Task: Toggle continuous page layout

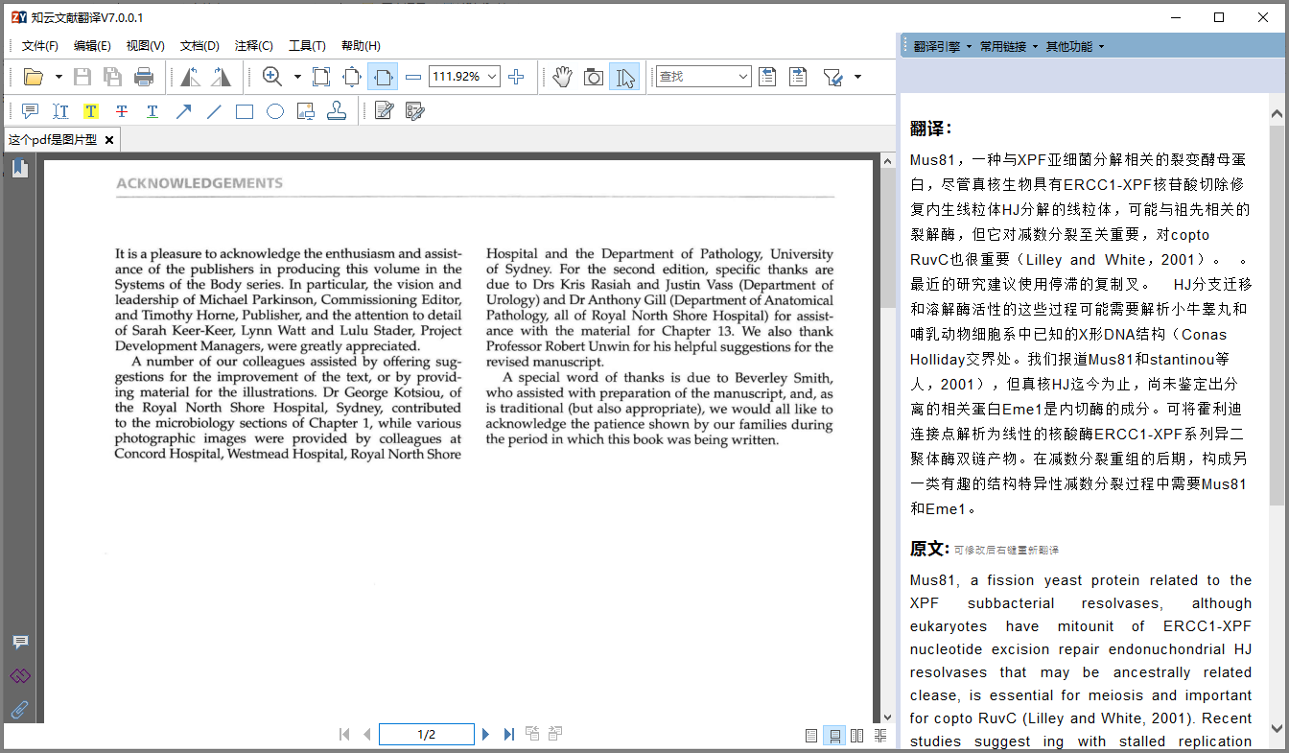Action: [x=834, y=736]
